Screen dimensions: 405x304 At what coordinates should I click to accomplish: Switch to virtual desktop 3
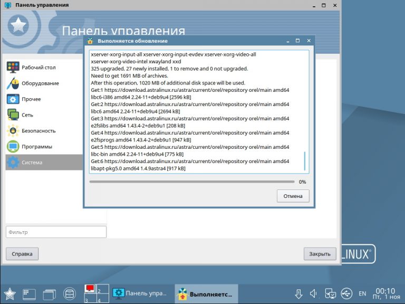[90, 298]
